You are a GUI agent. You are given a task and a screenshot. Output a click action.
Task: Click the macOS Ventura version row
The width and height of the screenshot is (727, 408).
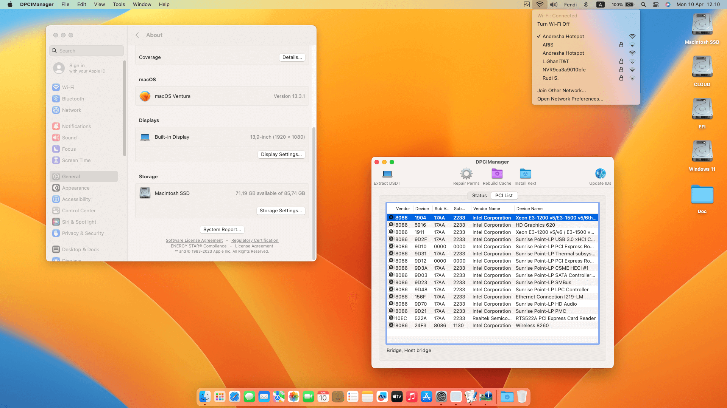pos(222,96)
